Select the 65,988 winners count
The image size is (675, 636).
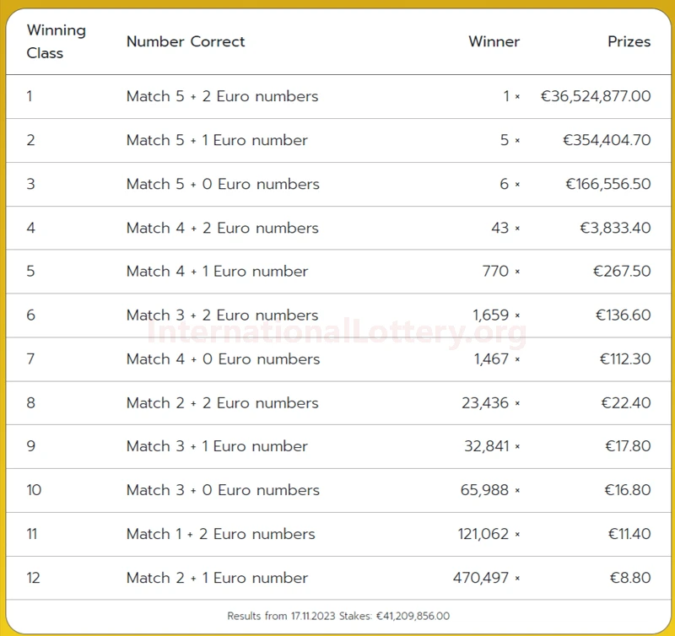click(484, 490)
